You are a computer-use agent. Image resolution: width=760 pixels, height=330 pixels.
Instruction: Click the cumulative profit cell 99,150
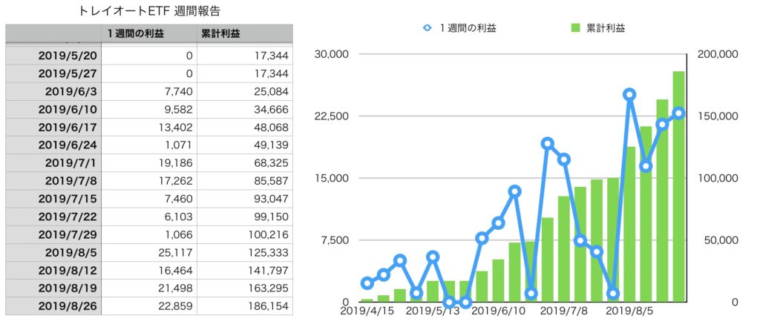click(x=245, y=217)
